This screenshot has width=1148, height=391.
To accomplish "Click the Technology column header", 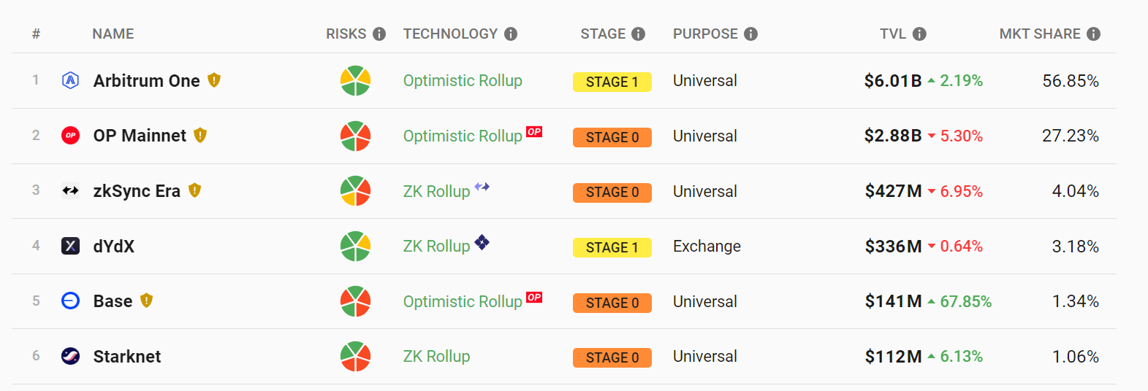I will pyautogui.click(x=450, y=34).
